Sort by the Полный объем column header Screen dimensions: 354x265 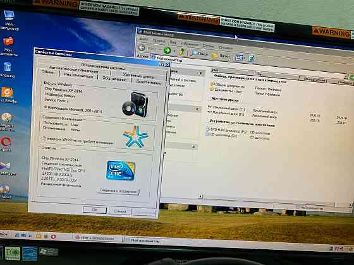(x=314, y=79)
